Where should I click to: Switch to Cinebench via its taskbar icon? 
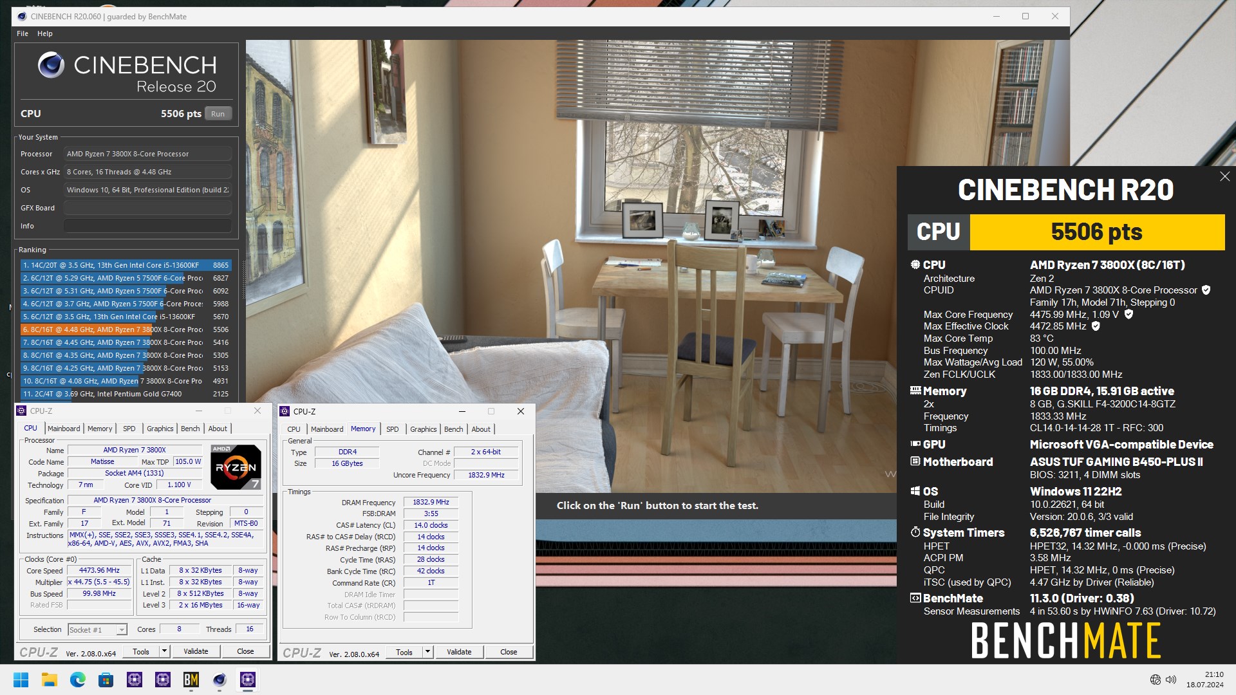tap(220, 680)
